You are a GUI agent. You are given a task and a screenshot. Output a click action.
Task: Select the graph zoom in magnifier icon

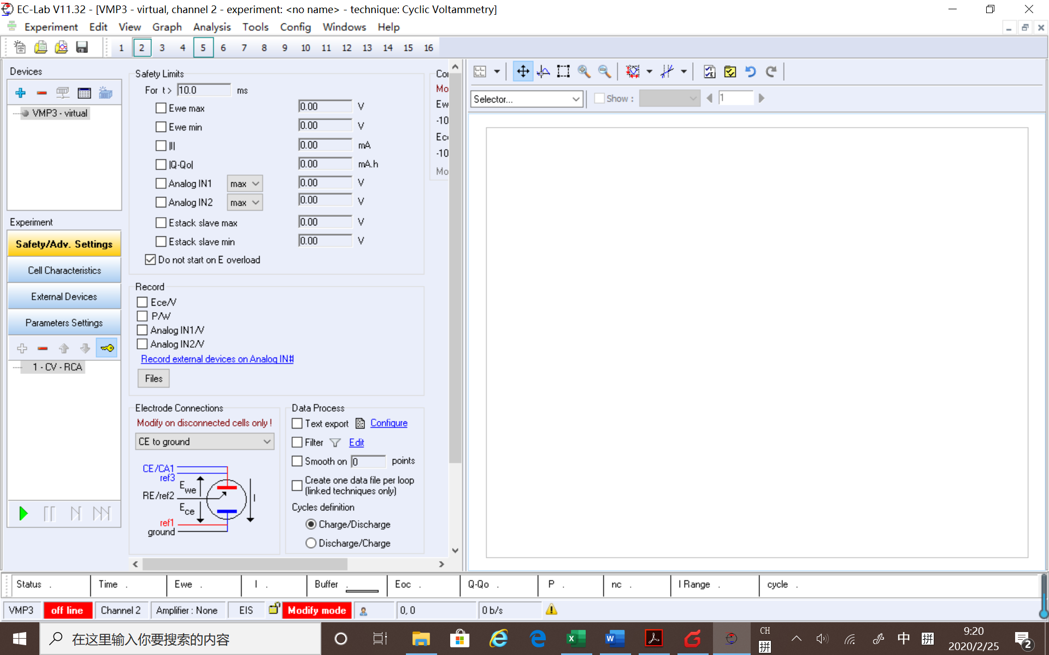pyautogui.click(x=584, y=72)
